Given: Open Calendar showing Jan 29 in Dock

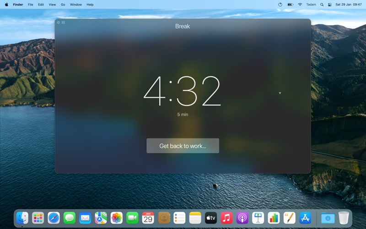Looking at the screenshot, I should click(x=148, y=218).
